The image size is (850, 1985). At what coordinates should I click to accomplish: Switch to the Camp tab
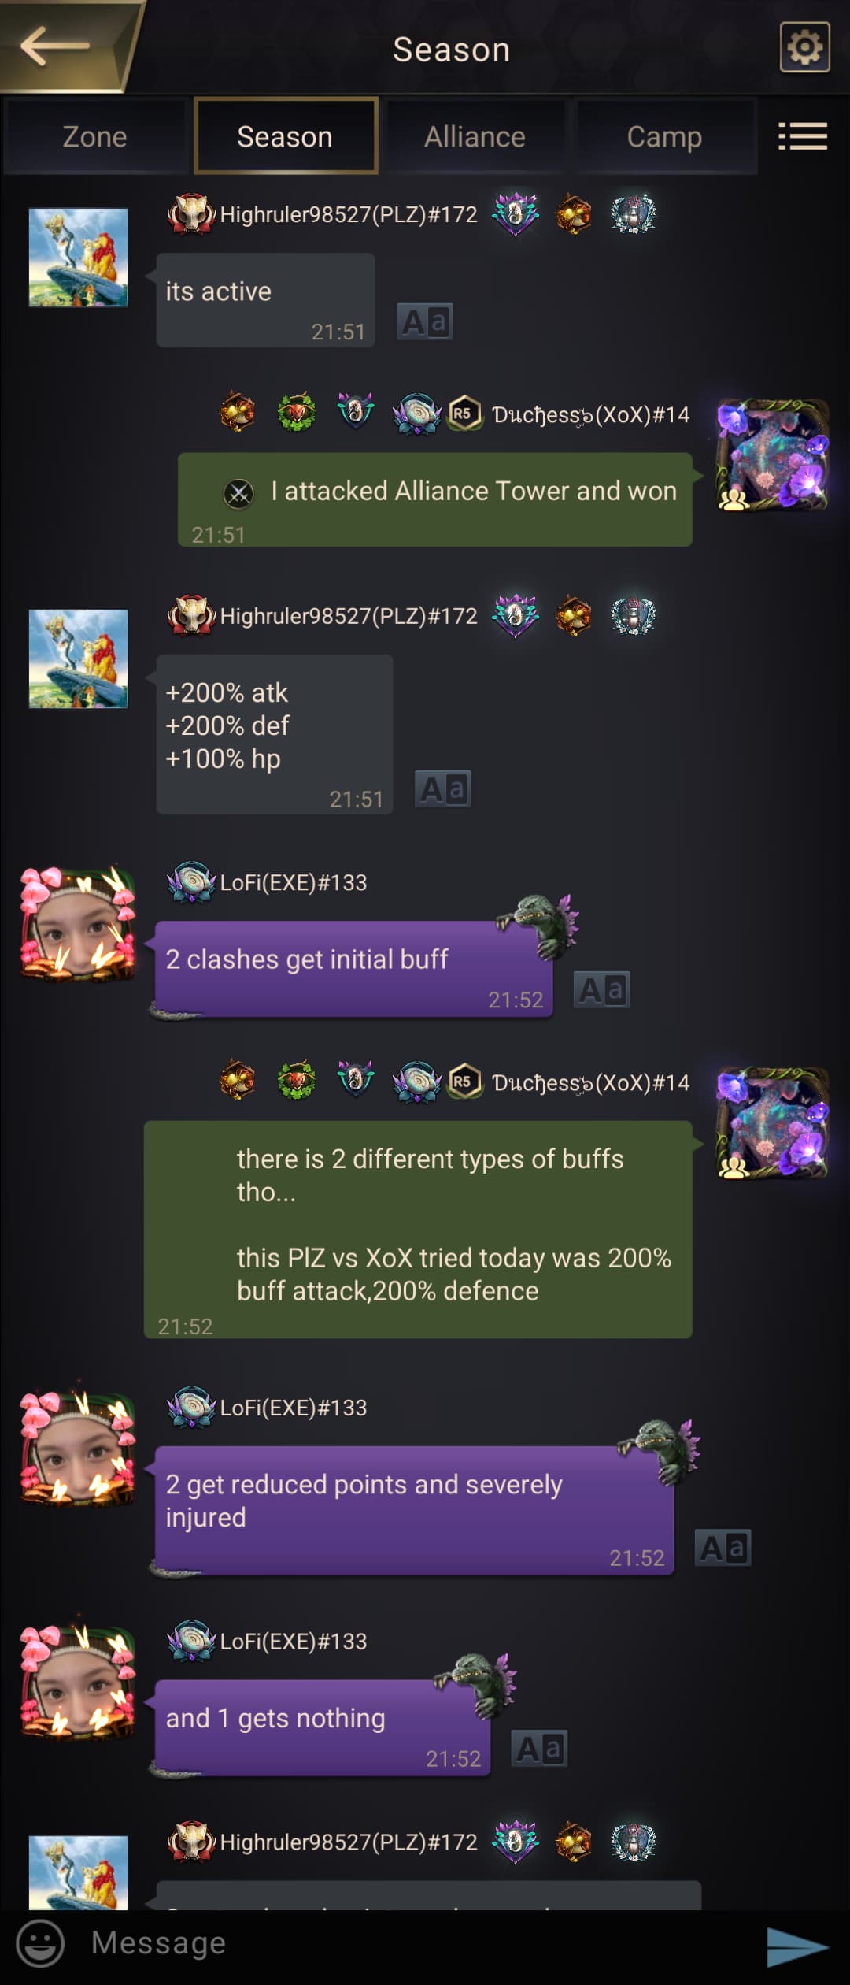pyautogui.click(x=665, y=136)
